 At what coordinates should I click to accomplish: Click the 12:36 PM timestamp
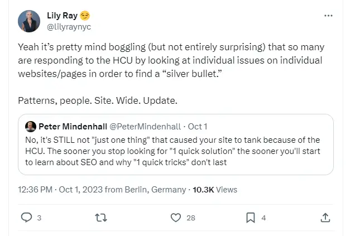click(35, 190)
